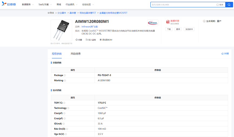Click the blue search magnifier button

coord(229,5)
